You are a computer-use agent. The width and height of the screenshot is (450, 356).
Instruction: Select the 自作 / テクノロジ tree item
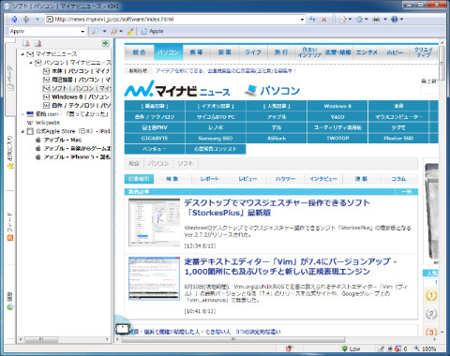click(x=77, y=105)
